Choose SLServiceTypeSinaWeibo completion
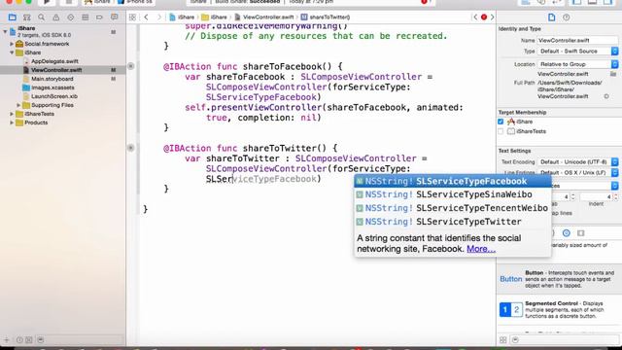622x350 pixels. [453, 194]
